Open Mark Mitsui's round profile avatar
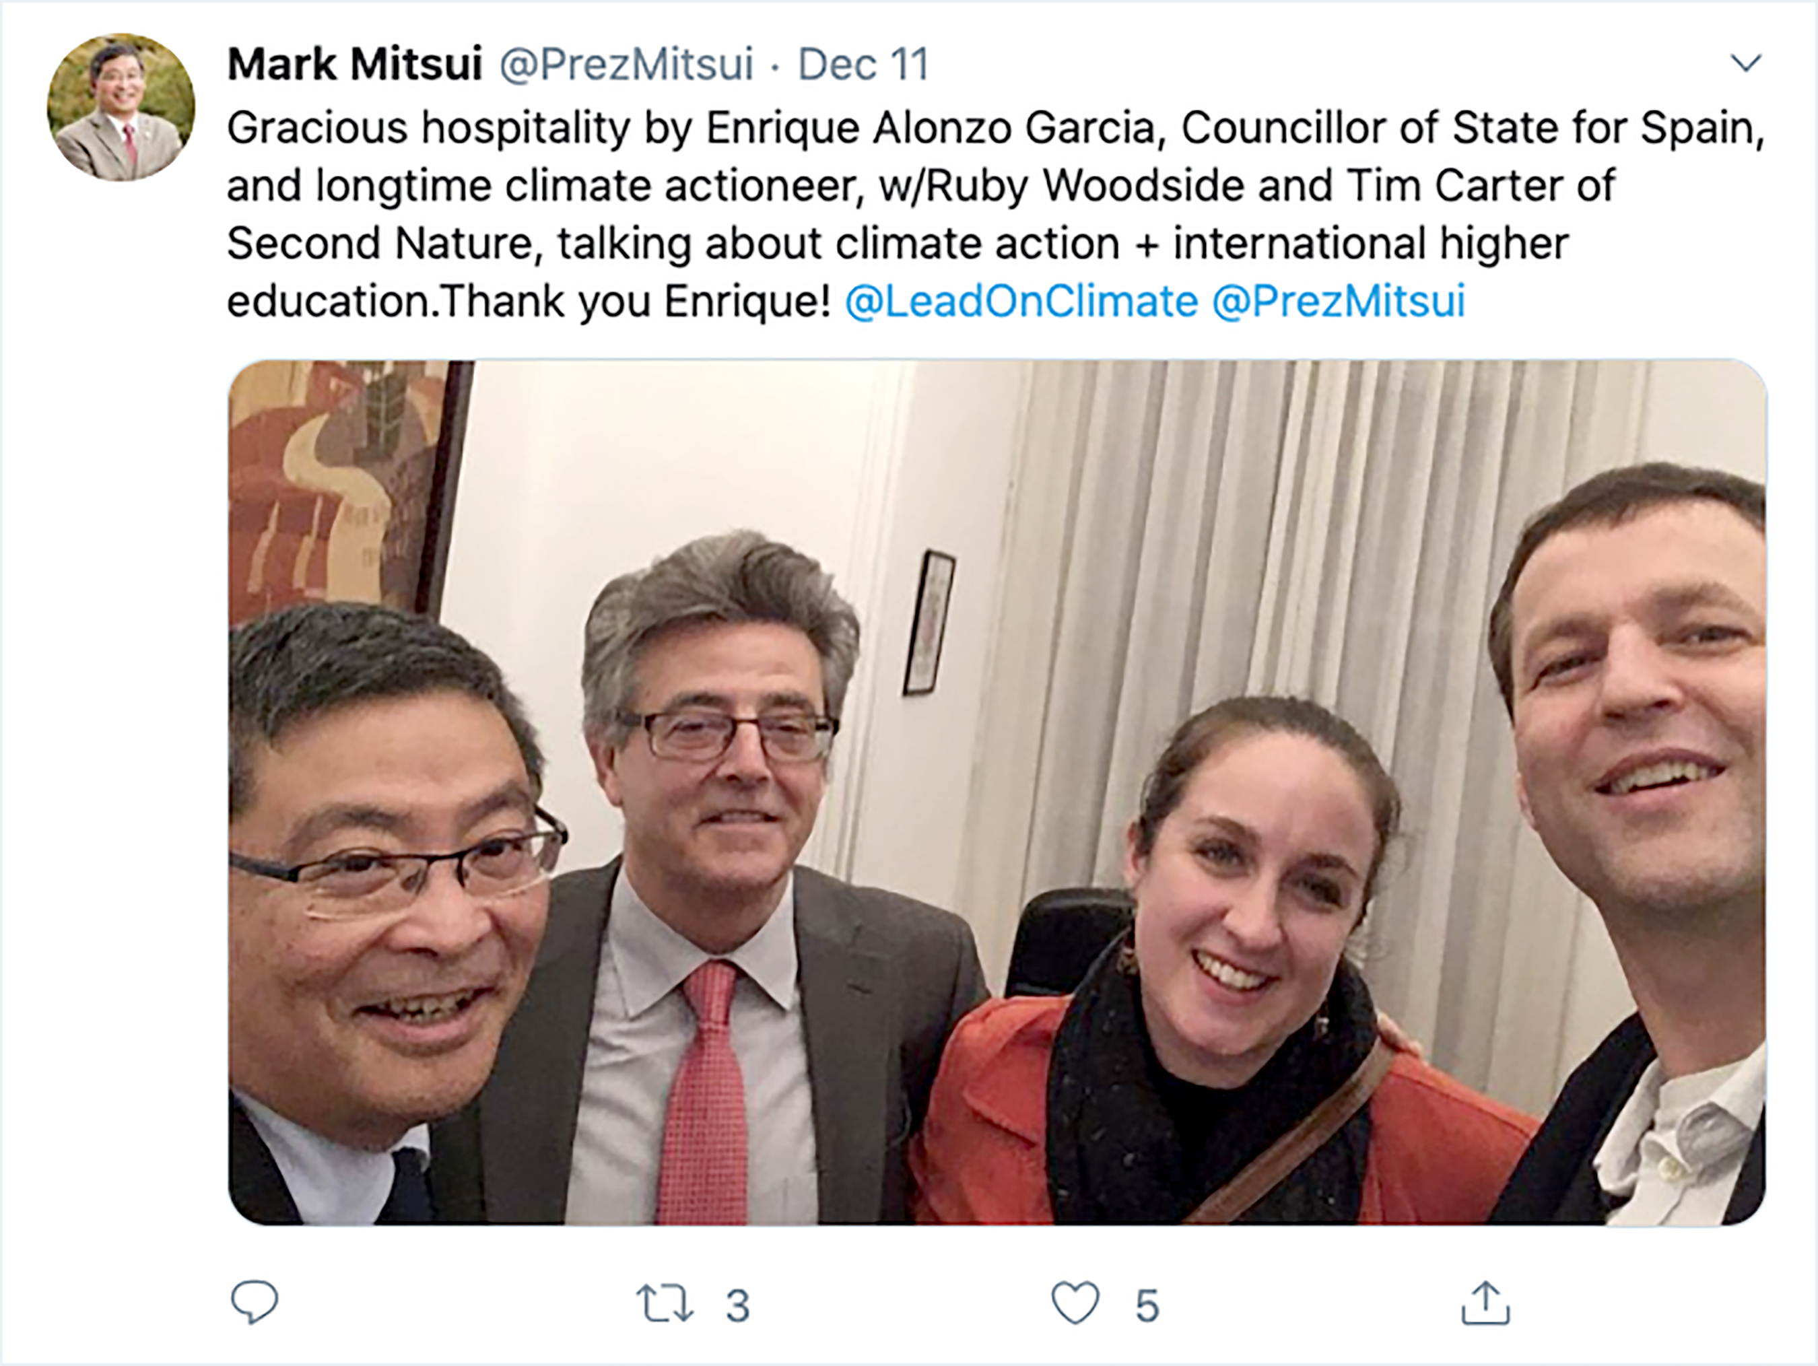The image size is (1818, 1366). pos(122,107)
